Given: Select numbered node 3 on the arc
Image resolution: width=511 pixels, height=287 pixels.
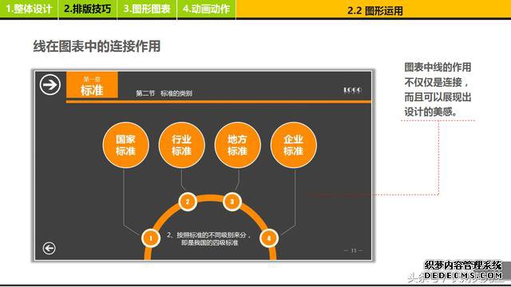Looking at the screenshot, I should pyautogui.click(x=232, y=202).
